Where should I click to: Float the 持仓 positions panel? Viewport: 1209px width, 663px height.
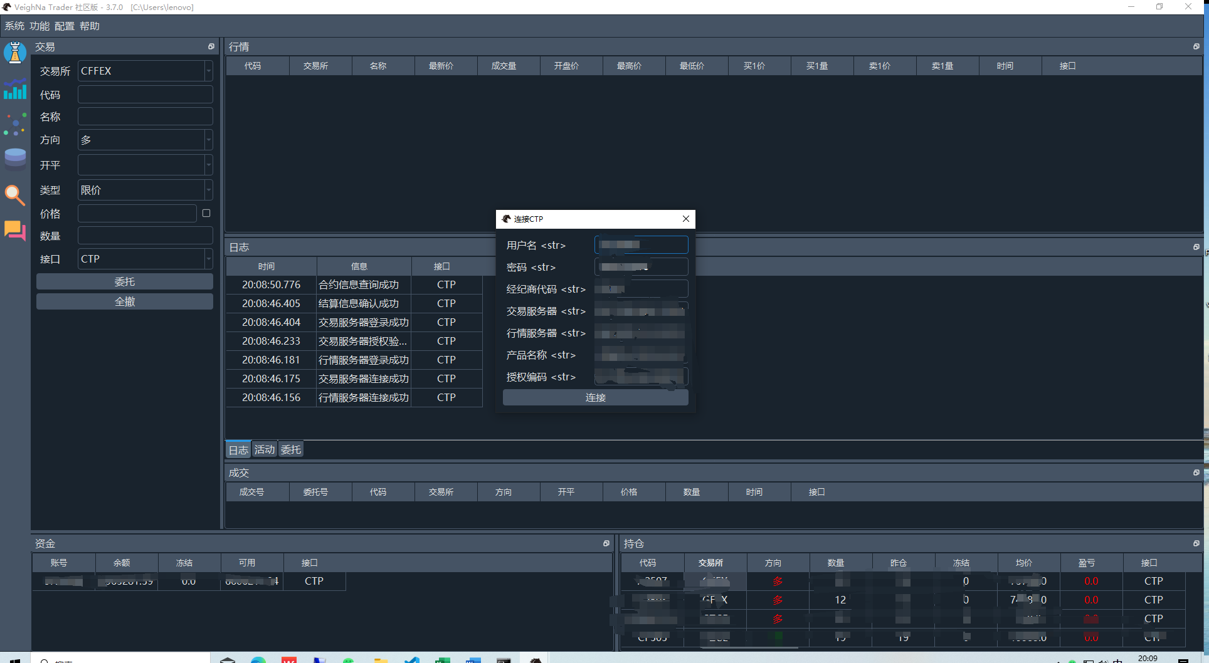(x=1196, y=543)
